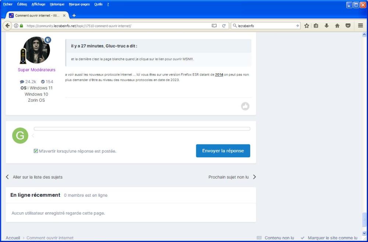Reload the page with the refresh icon
The image size is (368, 242).
pos(223,26)
